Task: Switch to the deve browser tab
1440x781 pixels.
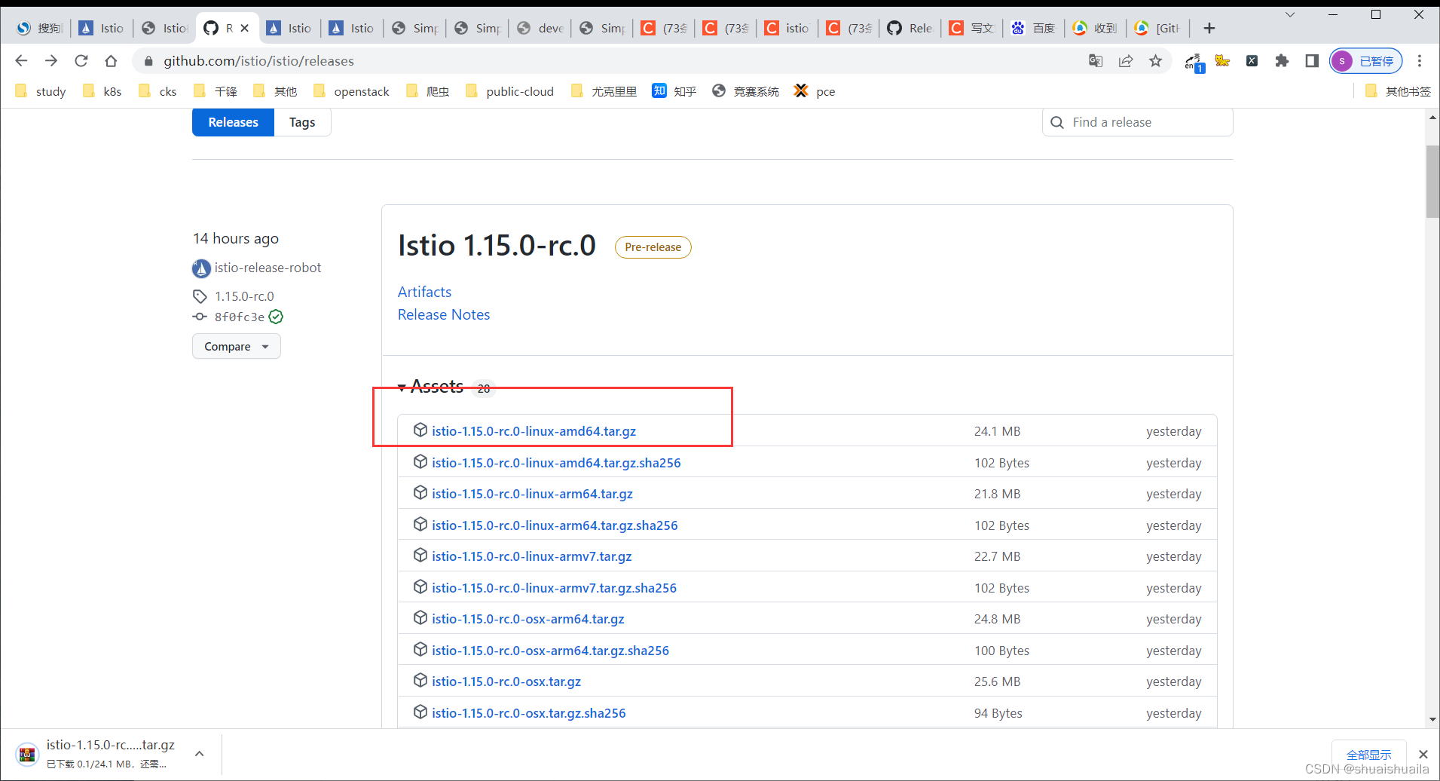Action: coord(541,28)
